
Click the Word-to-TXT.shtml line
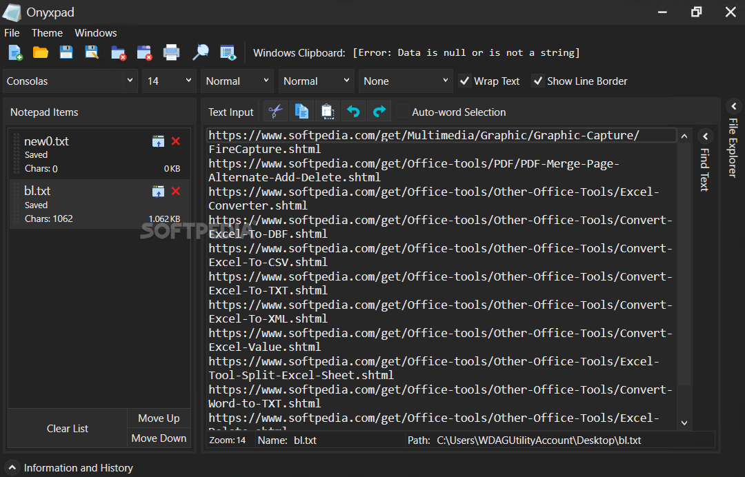(265, 403)
